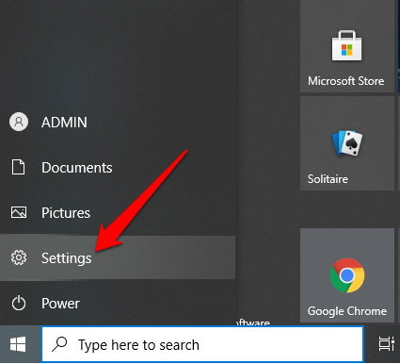Click the ADMIN user avatar icon
Viewport: 400px width, 364px height.
click(19, 122)
